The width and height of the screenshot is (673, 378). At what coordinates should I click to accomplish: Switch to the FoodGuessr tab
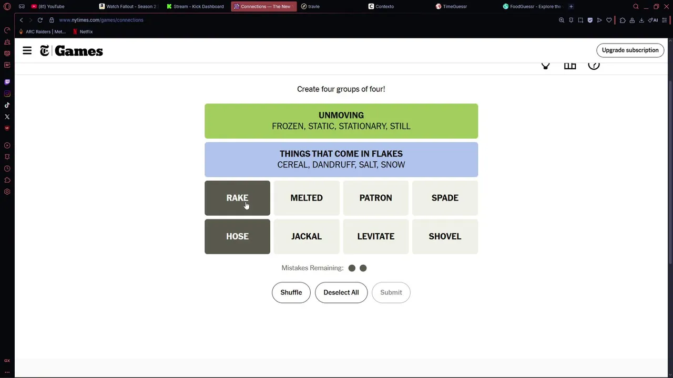click(x=533, y=6)
